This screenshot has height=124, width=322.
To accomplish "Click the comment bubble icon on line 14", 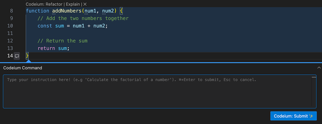I will point(17,56).
